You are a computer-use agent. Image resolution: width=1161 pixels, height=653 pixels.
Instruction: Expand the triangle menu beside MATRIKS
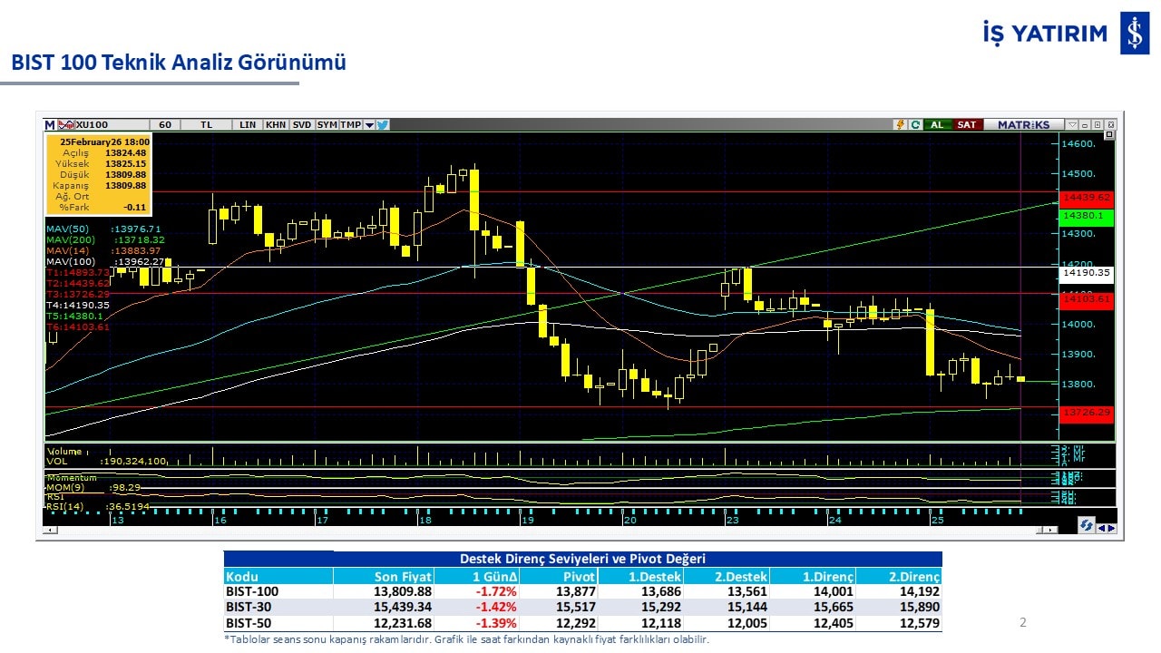(x=1072, y=124)
